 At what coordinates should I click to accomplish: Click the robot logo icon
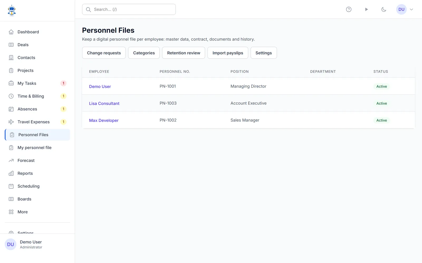pyautogui.click(x=12, y=11)
